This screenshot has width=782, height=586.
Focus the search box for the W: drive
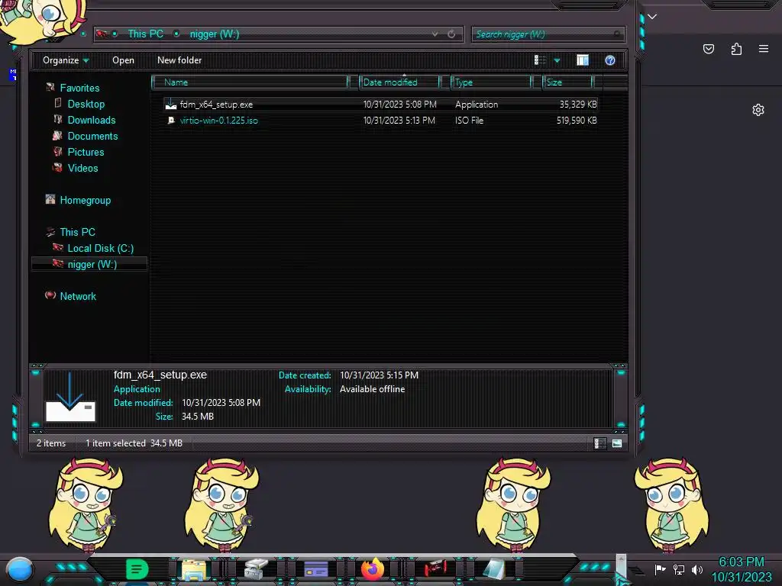547,34
